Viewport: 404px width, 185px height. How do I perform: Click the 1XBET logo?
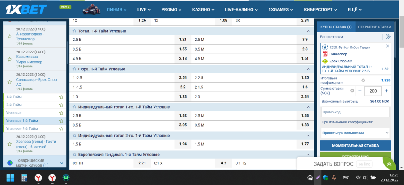coord(26,9)
